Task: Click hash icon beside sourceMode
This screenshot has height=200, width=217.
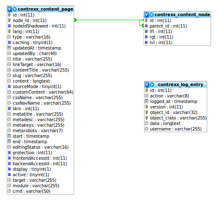Action: point(9,86)
